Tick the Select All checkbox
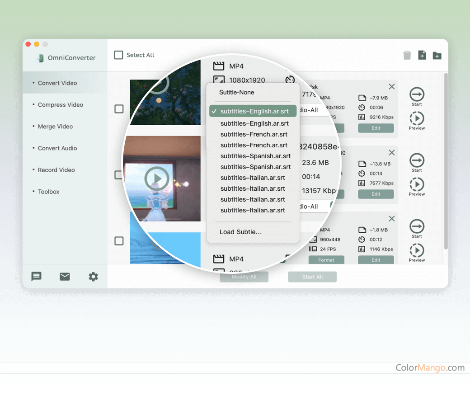The width and height of the screenshot is (470, 395). point(119,55)
